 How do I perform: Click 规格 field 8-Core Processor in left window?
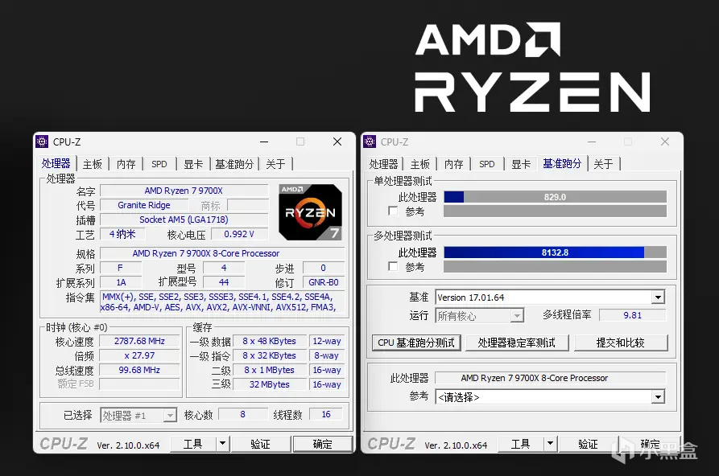tap(222, 253)
